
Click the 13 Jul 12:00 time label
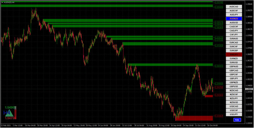[127, 125]
